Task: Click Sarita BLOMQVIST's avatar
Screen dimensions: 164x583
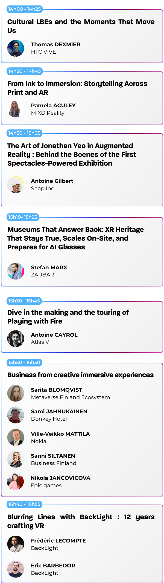Action: click(16, 393)
